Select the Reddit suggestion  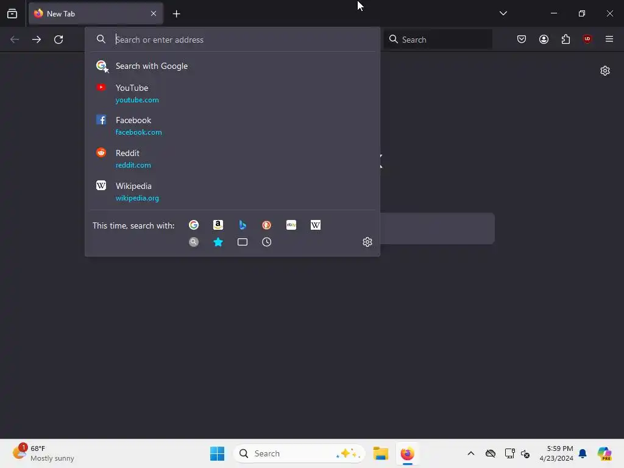232,158
